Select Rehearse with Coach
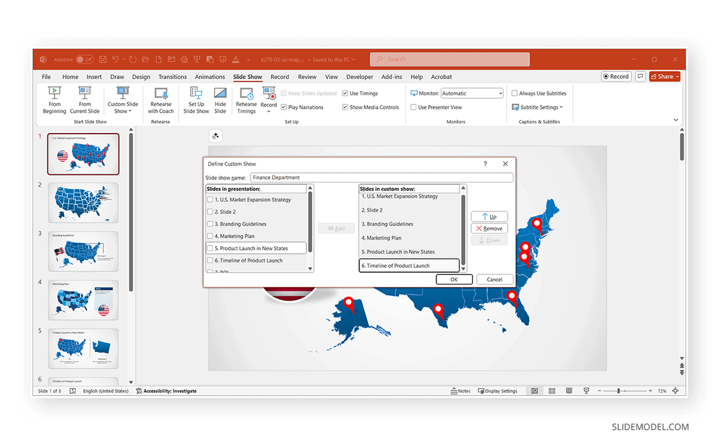Image resolution: width=718 pixels, height=445 pixels. pos(160,101)
